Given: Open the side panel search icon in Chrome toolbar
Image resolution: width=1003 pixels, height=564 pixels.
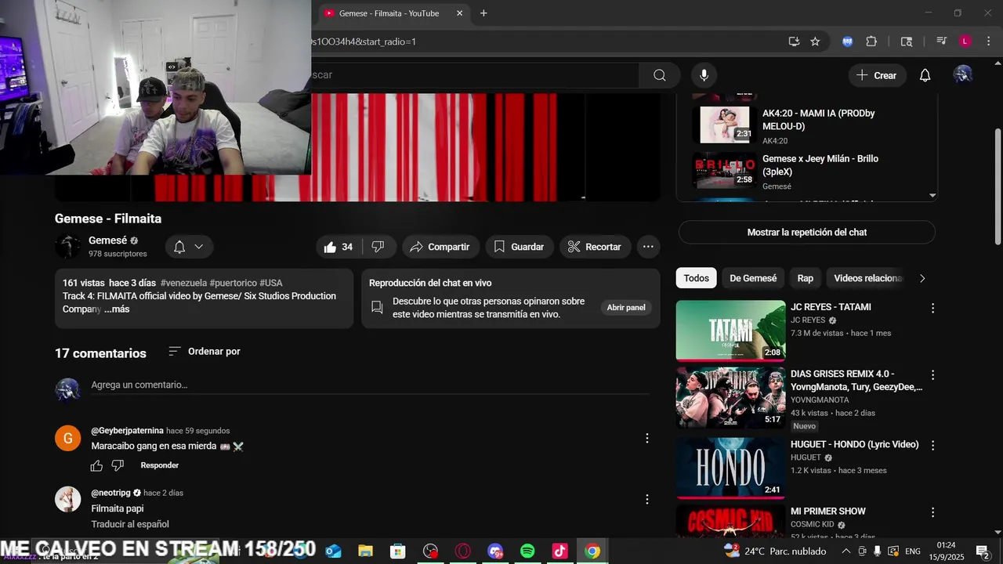Looking at the screenshot, I should tap(907, 42).
